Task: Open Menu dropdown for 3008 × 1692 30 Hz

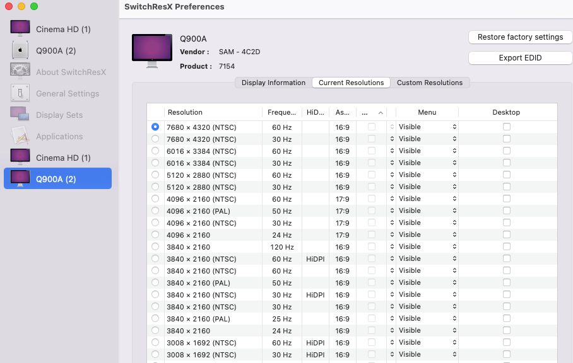Action: click(427, 354)
